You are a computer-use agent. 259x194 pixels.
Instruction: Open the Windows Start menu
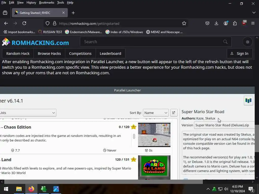[x=6, y=189]
